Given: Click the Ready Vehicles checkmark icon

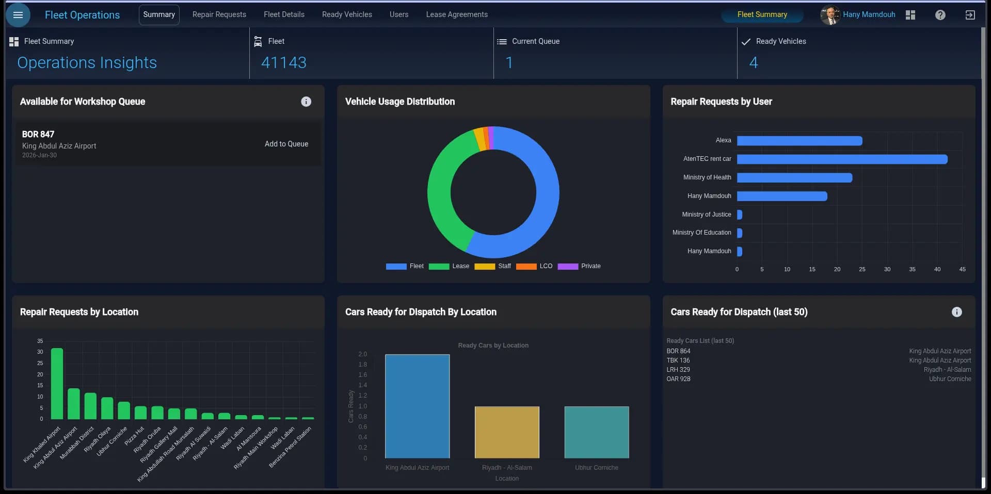Looking at the screenshot, I should [746, 41].
